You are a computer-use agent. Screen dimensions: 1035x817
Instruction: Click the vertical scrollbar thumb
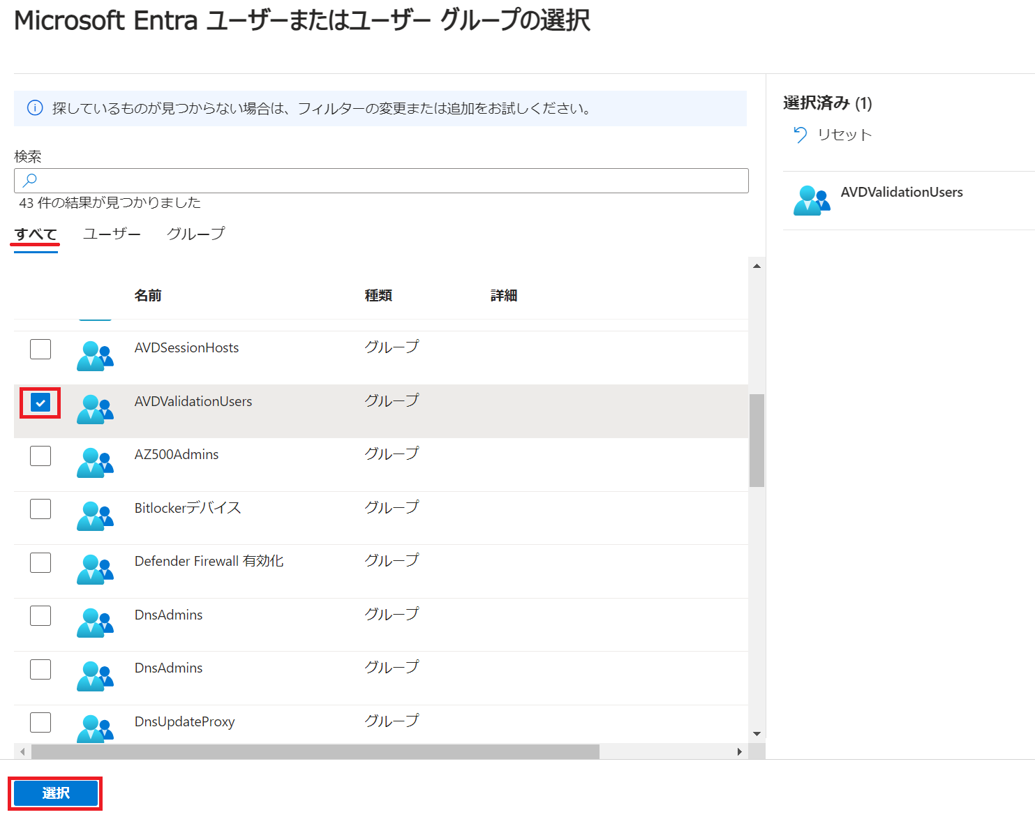(x=757, y=440)
